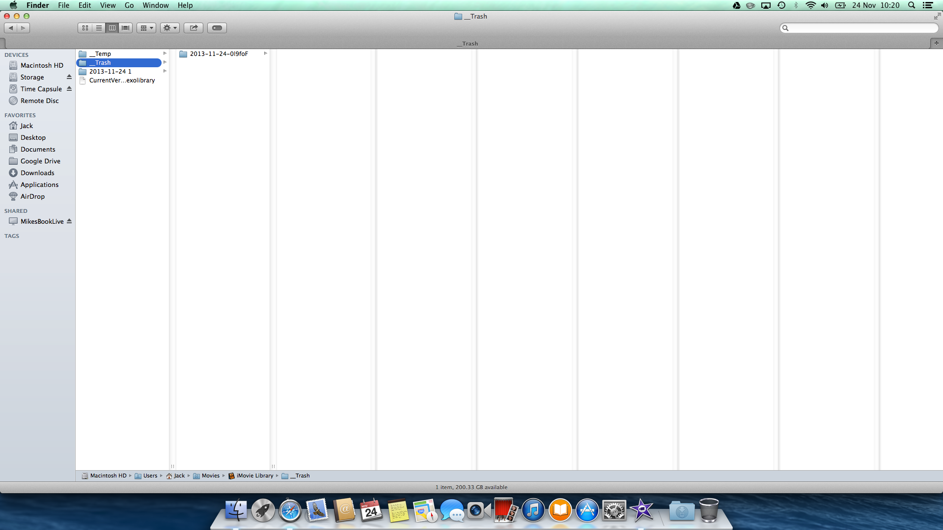943x530 pixels.
Task: Switch to list view in toolbar
Action: (x=99, y=28)
